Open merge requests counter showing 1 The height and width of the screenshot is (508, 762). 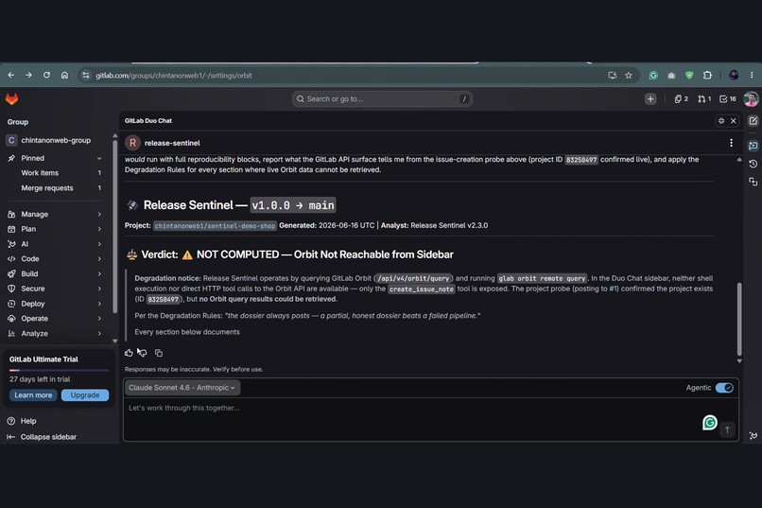click(x=704, y=99)
